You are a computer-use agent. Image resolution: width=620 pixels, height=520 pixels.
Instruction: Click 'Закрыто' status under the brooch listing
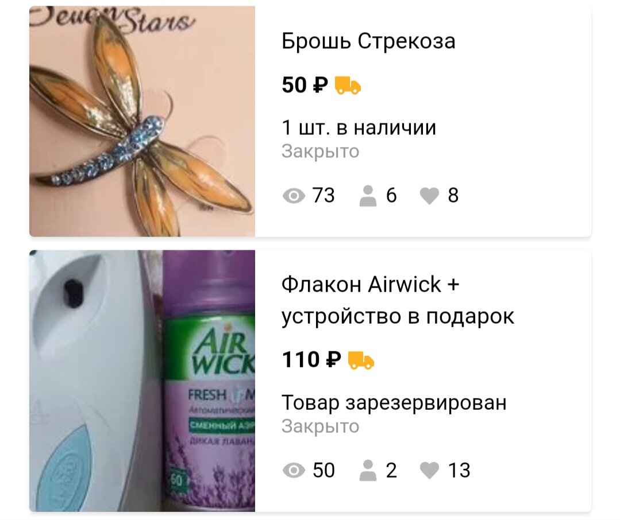click(x=320, y=151)
